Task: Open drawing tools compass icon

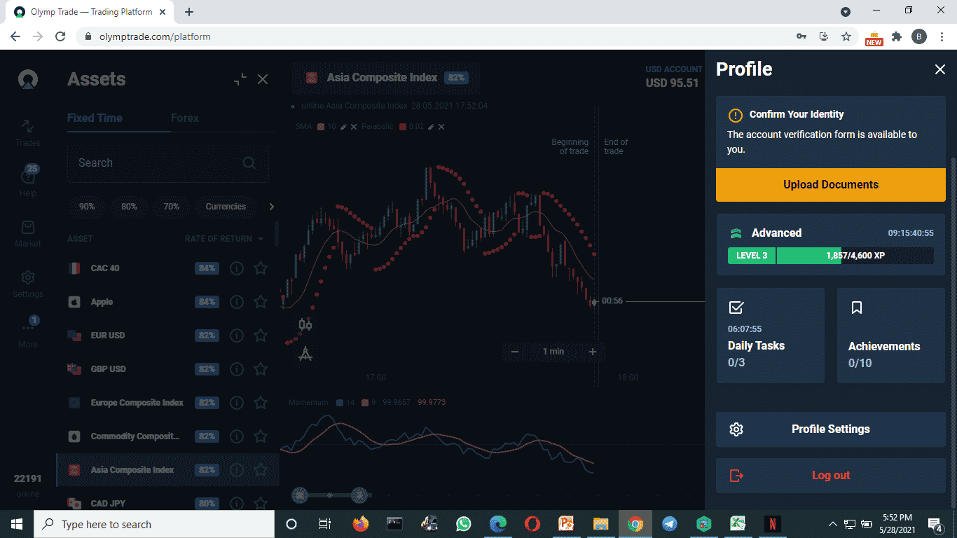Action: click(305, 354)
